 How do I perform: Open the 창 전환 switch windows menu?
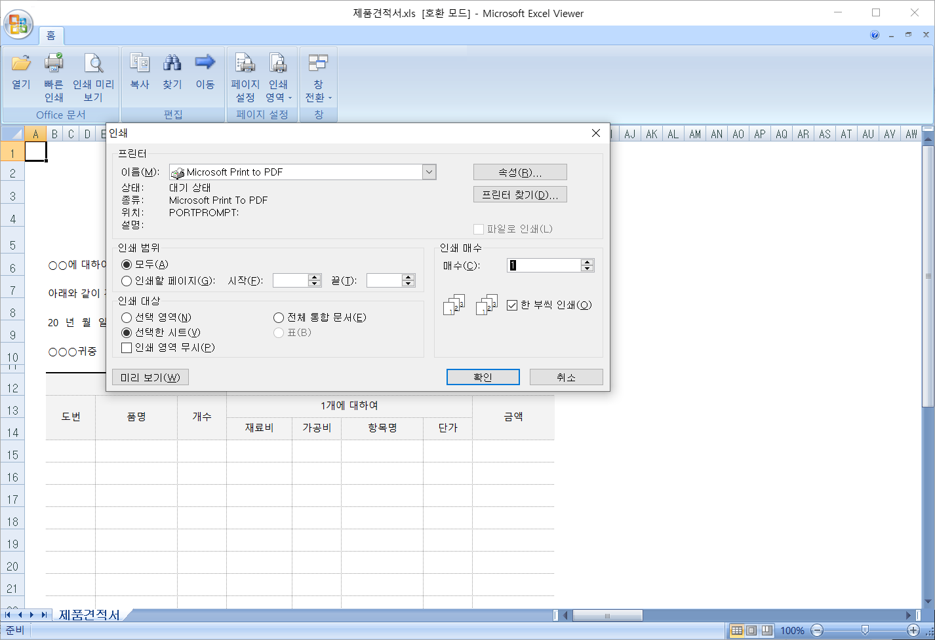coord(318,78)
